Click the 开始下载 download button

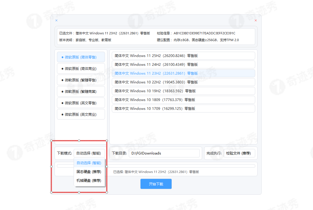tap(156, 184)
